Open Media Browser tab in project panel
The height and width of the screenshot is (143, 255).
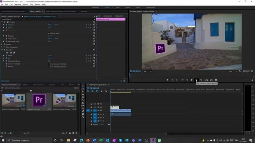coord(38,85)
